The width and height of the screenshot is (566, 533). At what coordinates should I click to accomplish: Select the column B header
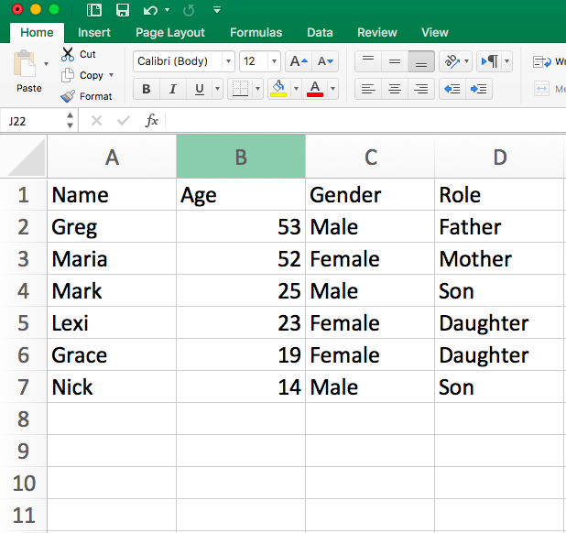(241, 157)
